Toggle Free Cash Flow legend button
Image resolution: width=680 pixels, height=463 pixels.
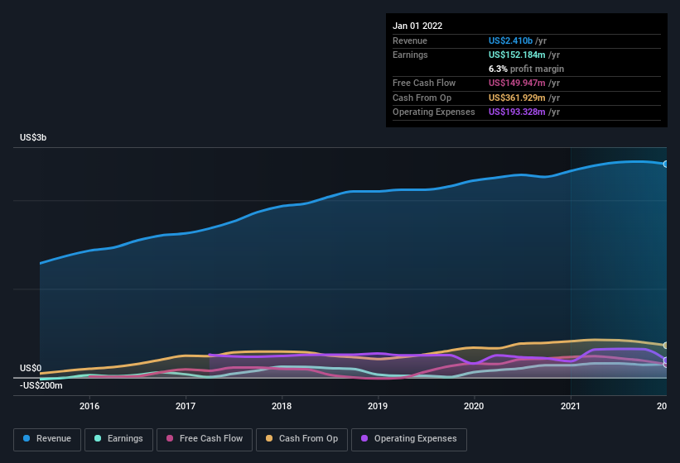pyautogui.click(x=205, y=439)
